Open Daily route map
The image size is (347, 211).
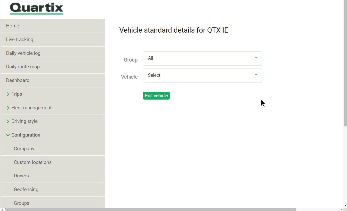coord(53,67)
